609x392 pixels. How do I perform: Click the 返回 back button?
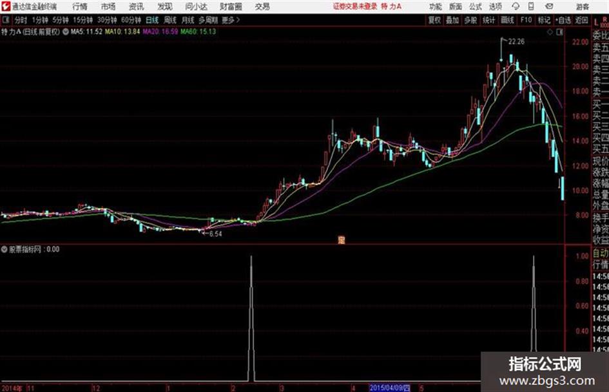point(581,20)
